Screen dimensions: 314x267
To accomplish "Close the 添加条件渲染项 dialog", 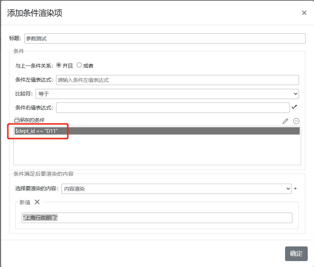I will (304, 13).
